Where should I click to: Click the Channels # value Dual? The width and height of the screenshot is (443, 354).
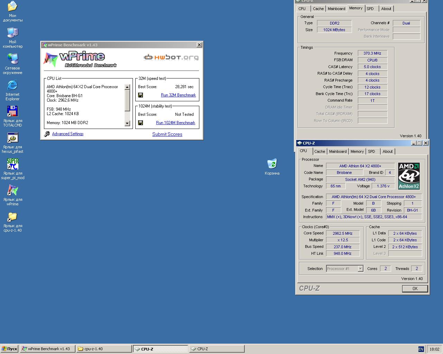[x=406, y=23]
